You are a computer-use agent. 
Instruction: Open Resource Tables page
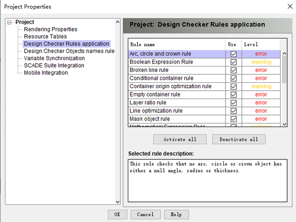click(45, 36)
